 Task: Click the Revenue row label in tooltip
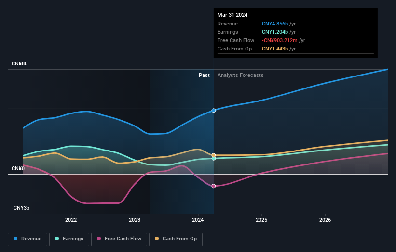[x=228, y=24]
